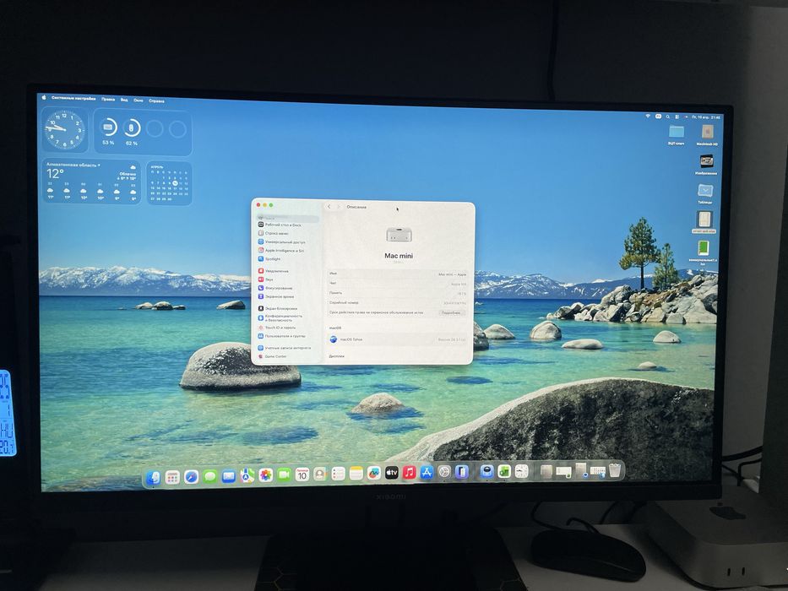The height and width of the screenshot is (591, 788).
Task: Launch Freeform from the Dock
Action: 374,473
